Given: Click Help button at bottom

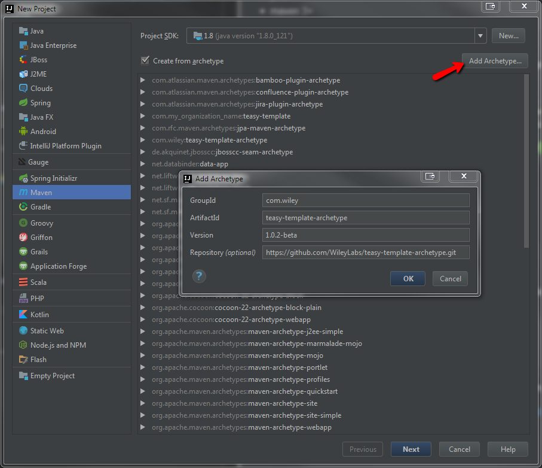Looking at the screenshot, I should [x=508, y=449].
